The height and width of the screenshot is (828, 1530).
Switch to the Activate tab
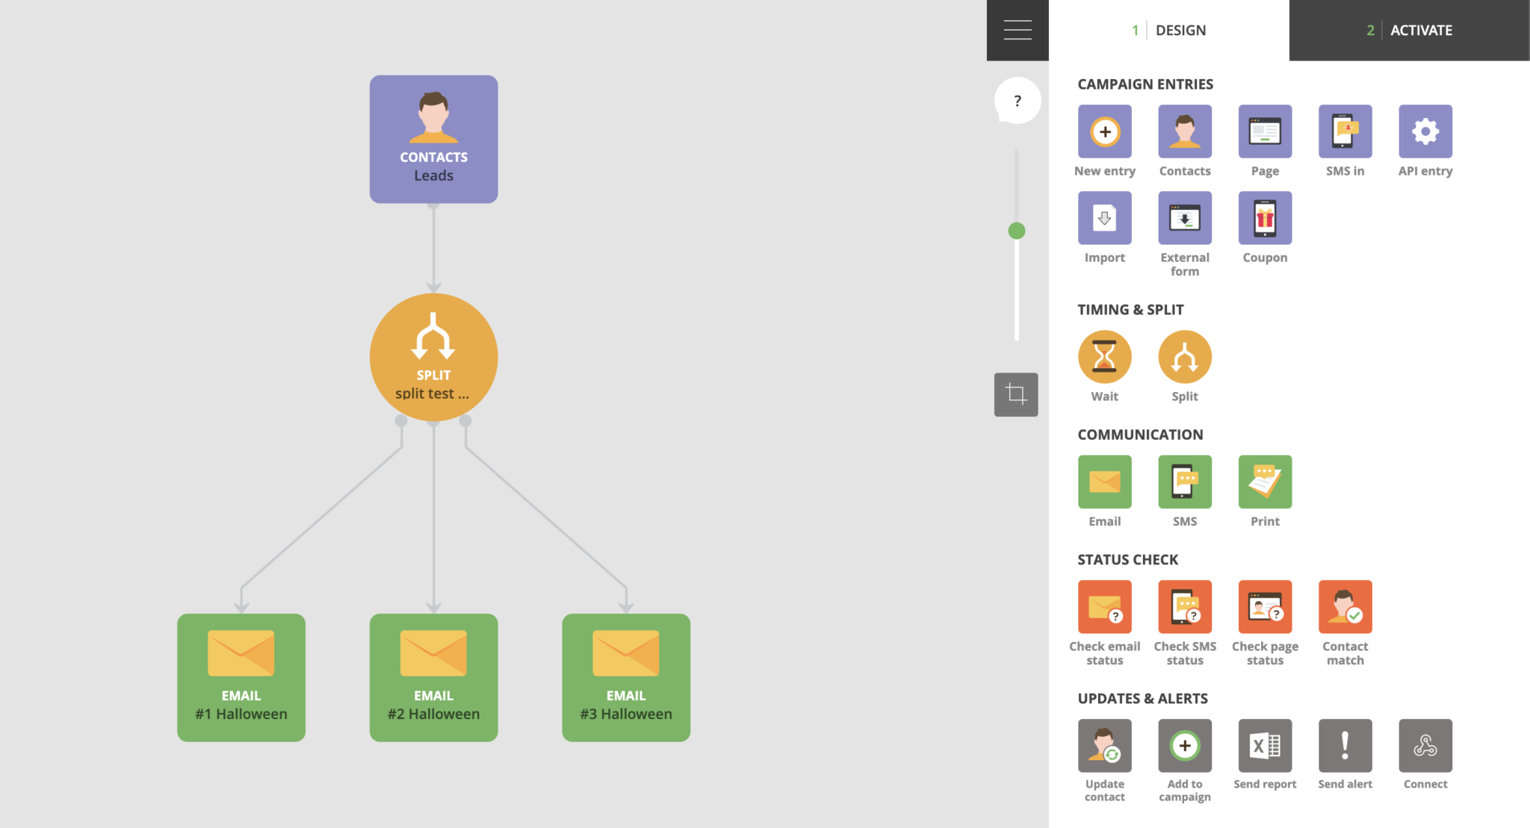coord(1409,30)
